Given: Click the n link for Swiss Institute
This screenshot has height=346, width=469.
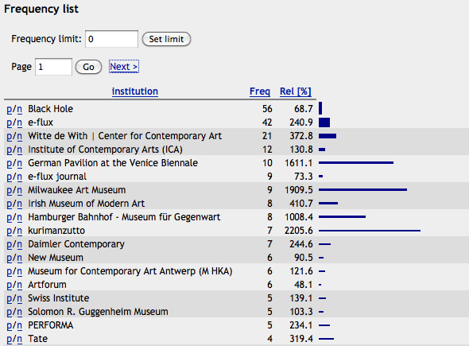Looking at the screenshot, I should coord(19,299).
